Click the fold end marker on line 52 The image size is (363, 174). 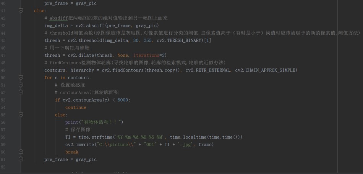tap(21, 92)
